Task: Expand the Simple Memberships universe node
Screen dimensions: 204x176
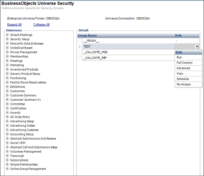Action: click(7, 165)
